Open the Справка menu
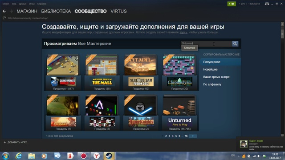285x160 pixels. 42,4
